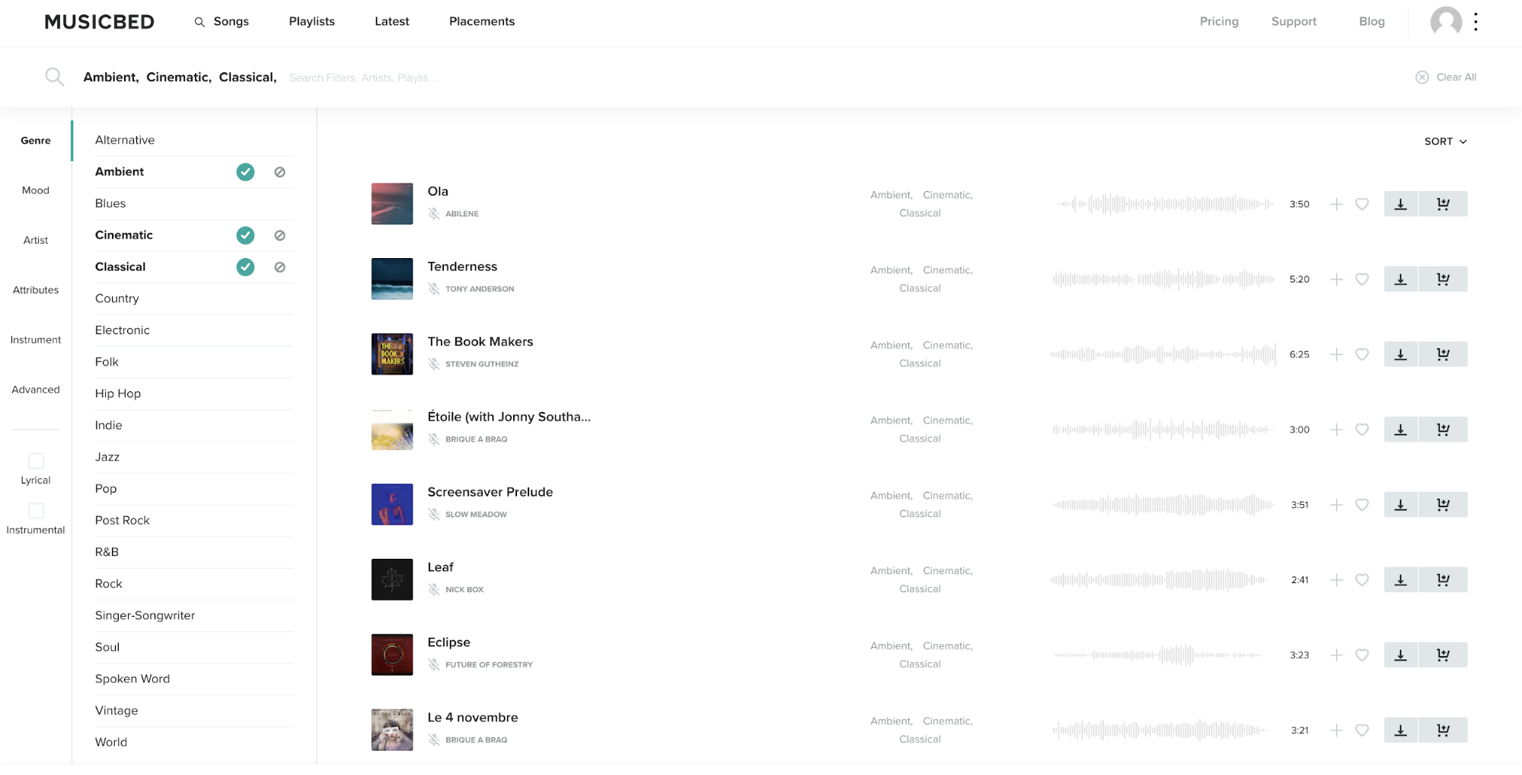Exclude Cinematic genre with the block icon
The width and height of the screenshot is (1522, 775).
(279, 235)
